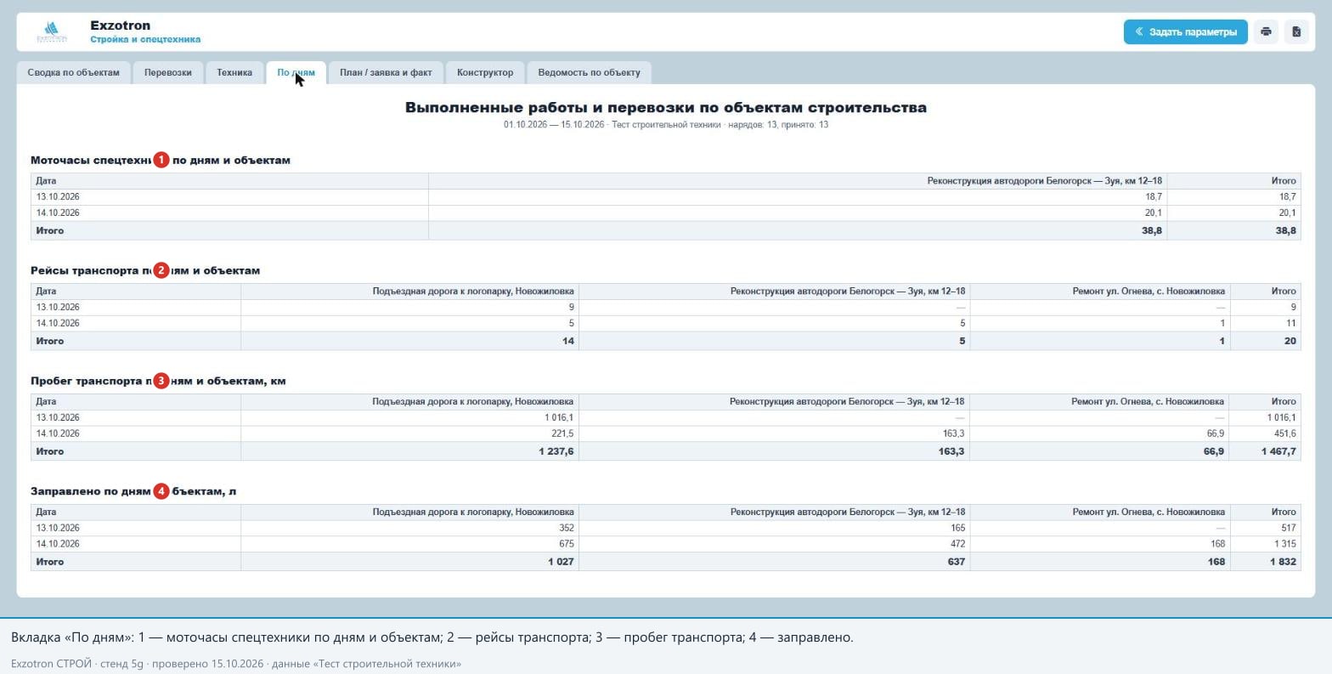Click the fuel total «1 027»
The width and height of the screenshot is (1332, 674).
pos(561,562)
